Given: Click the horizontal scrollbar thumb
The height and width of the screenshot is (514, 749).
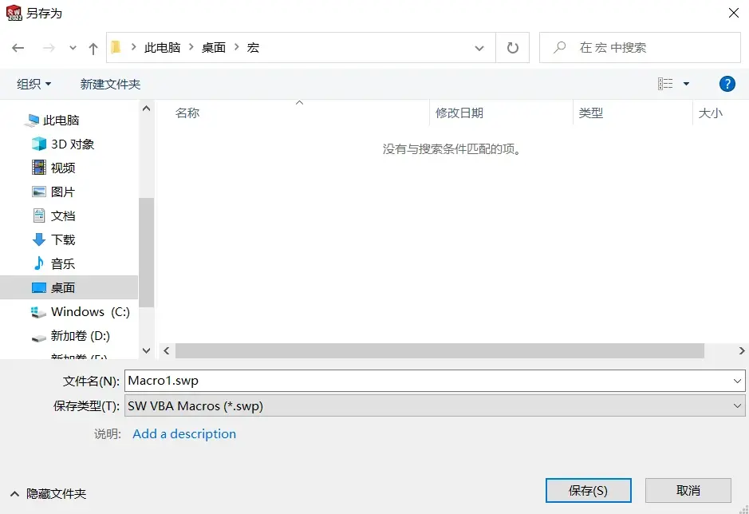Looking at the screenshot, I should (x=440, y=350).
